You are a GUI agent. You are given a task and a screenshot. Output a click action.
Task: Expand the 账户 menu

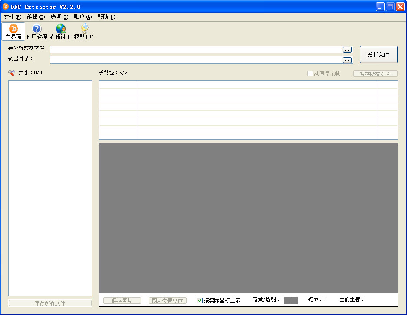(x=83, y=17)
